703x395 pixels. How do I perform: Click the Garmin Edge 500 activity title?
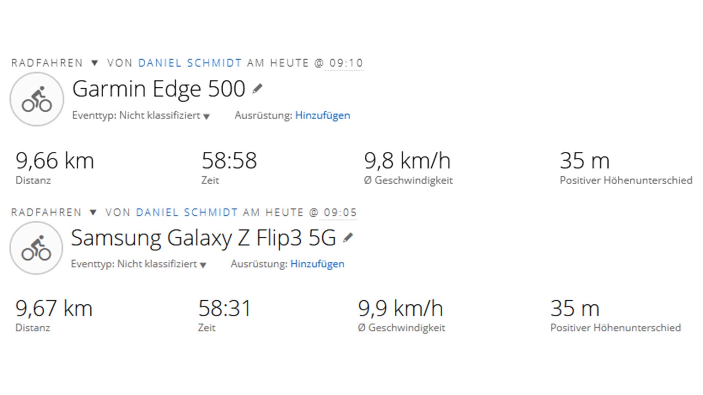159,89
